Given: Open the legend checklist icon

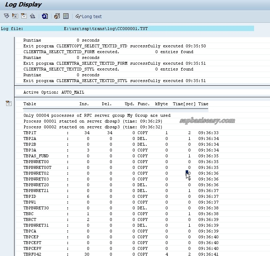Looking at the screenshot, I should 66,16.
